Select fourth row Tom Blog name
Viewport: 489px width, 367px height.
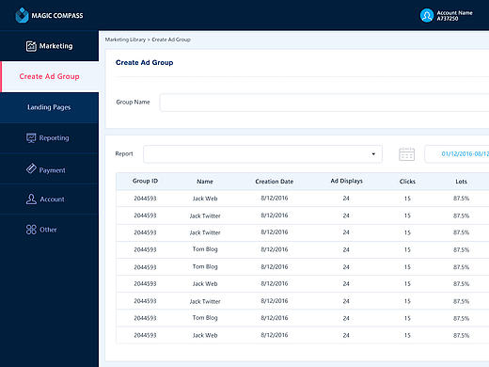tap(205, 249)
